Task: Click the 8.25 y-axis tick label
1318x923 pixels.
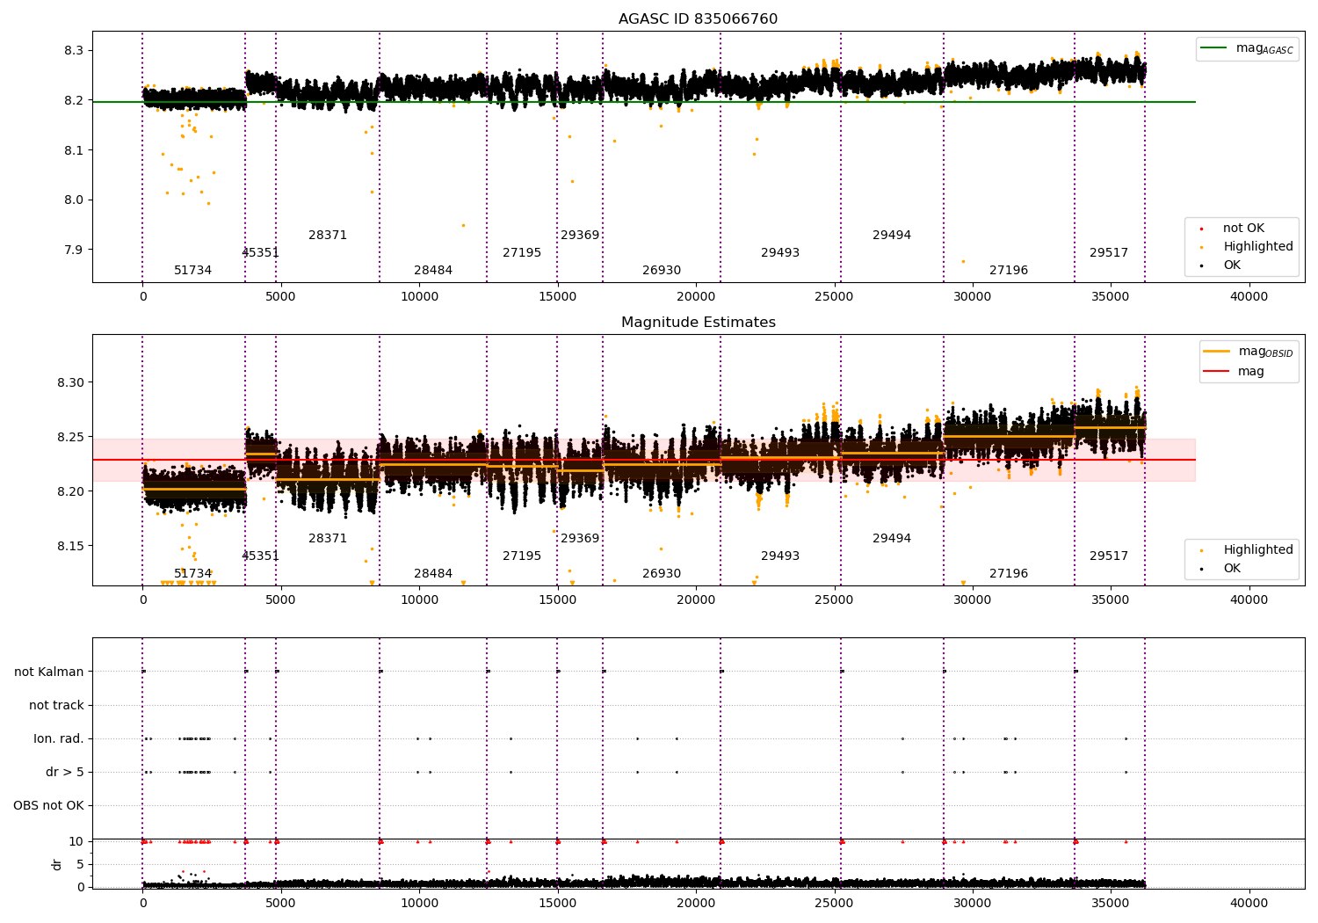Action: coord(70,437)
